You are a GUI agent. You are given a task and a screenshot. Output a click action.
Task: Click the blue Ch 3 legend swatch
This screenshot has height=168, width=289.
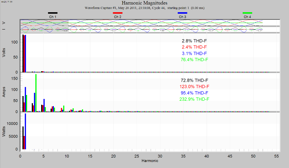182,13
